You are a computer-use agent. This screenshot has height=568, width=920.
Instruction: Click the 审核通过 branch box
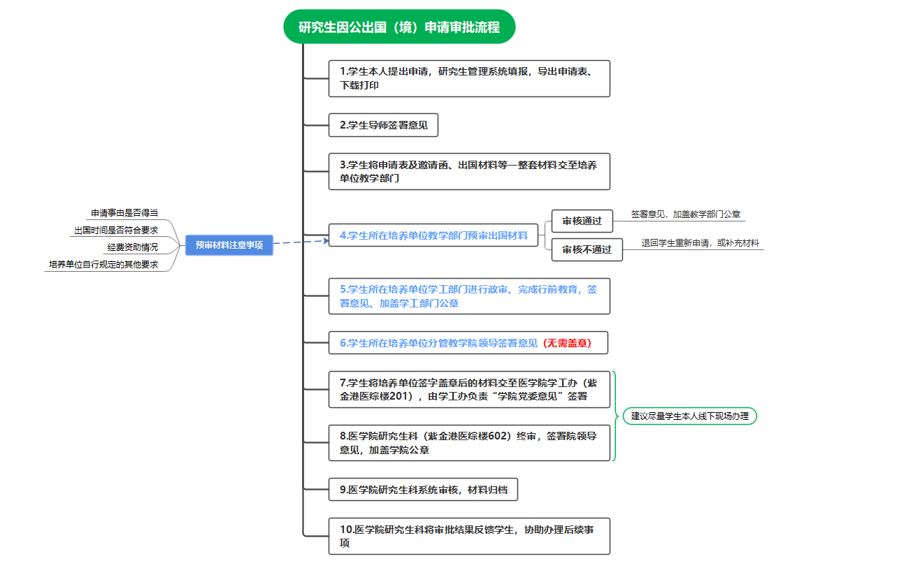click(x=582, y=221)
